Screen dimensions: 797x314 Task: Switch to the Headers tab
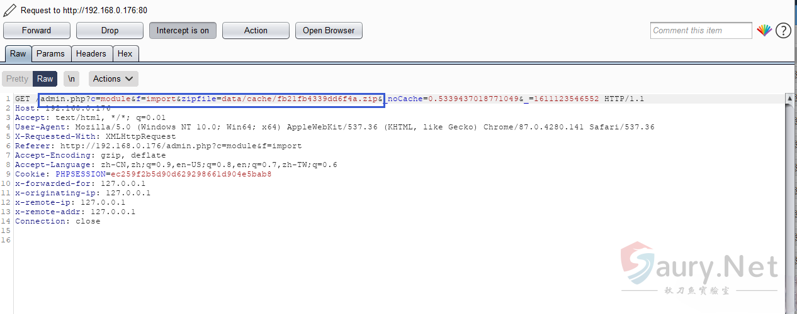(91, 53)
